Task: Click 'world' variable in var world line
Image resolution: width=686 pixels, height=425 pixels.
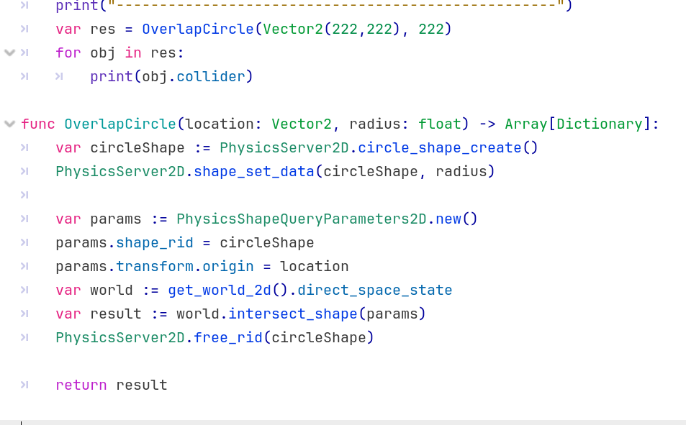Action: point(112,291)
